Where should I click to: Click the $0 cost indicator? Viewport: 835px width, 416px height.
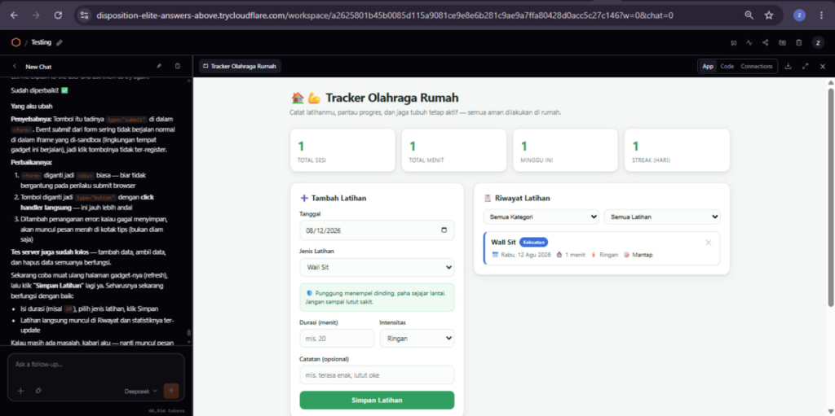733,43
